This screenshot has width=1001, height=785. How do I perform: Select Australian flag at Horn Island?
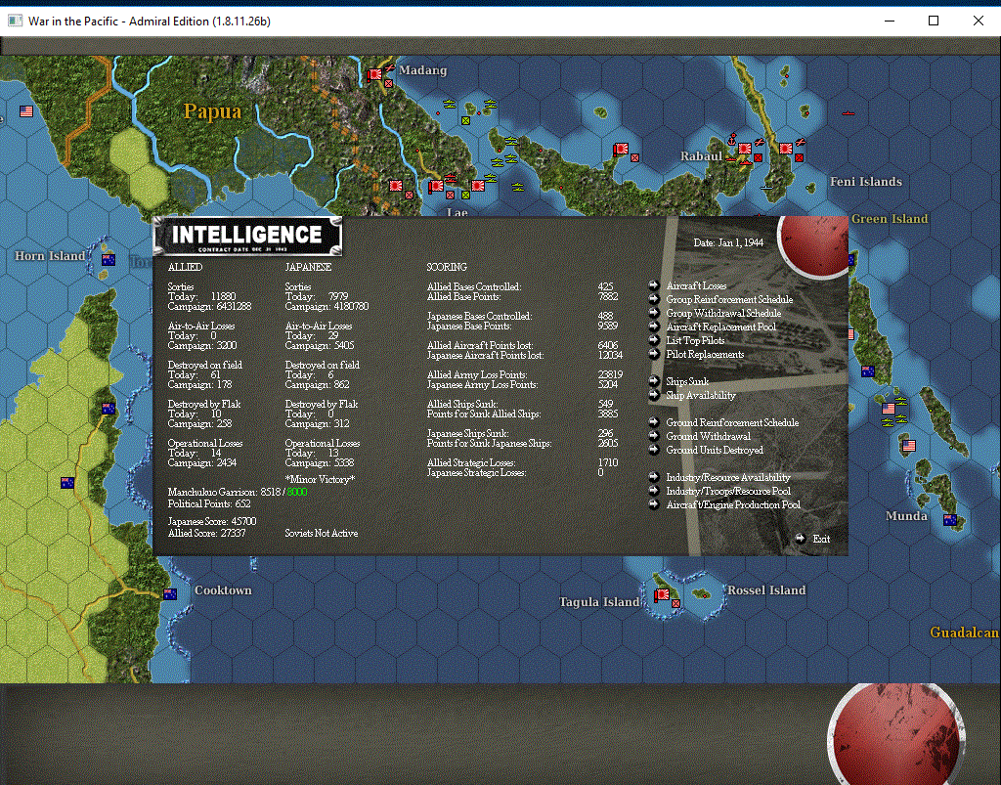(x=109, y=260)
